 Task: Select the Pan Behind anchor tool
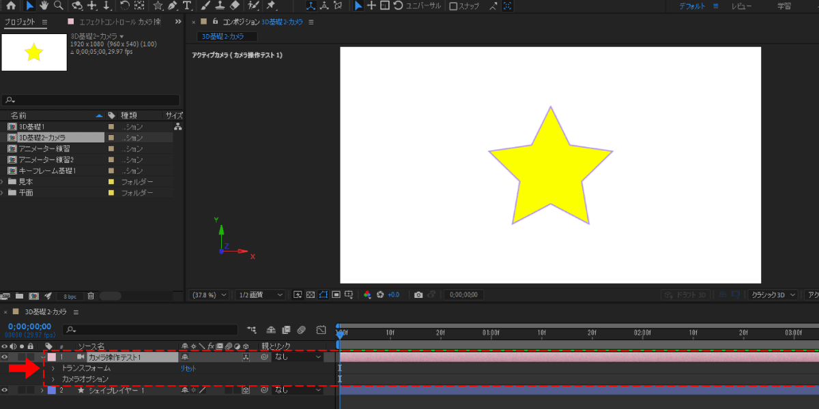tap(139, 6)
